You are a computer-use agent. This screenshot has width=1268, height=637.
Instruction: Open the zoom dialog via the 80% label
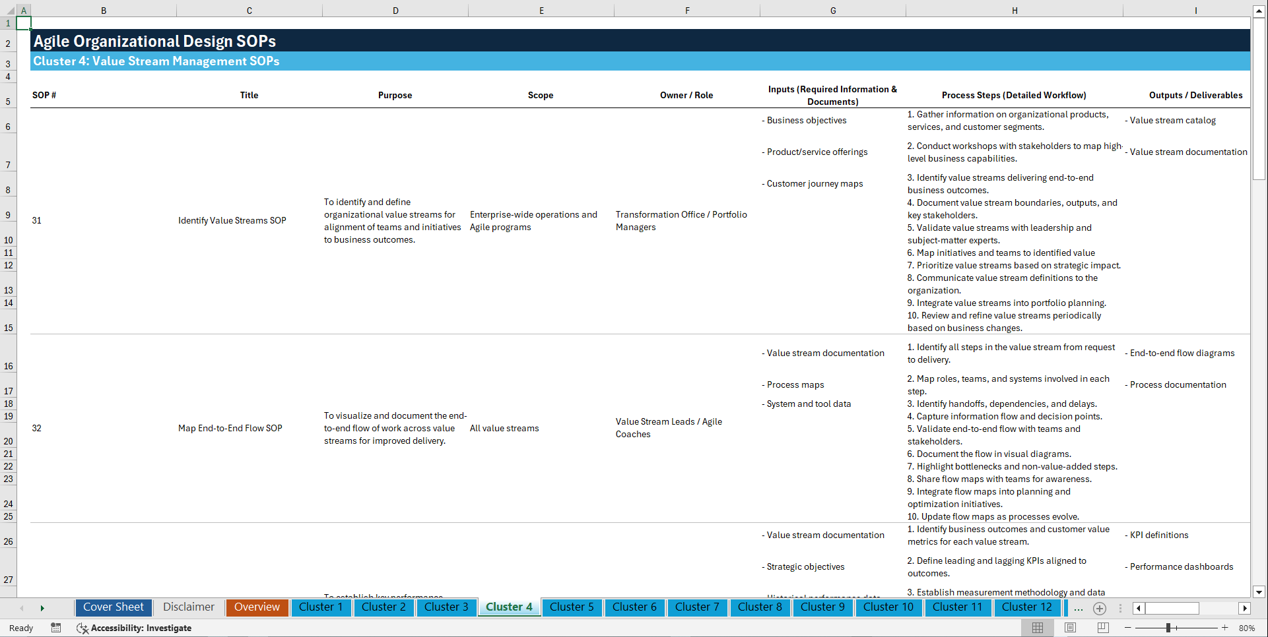tap(1247, 628)
